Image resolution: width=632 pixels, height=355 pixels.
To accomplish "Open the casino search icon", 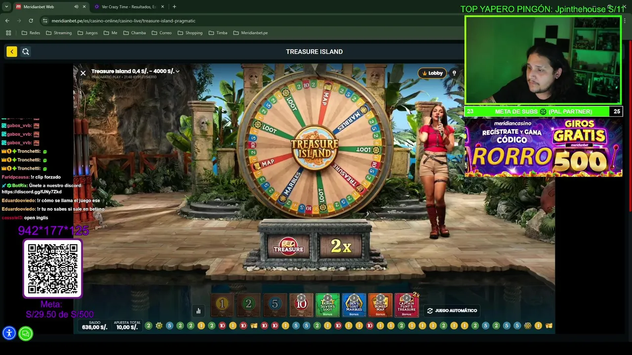I will (x=26, y=51).
